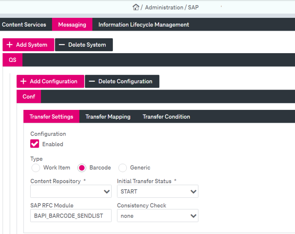This screenshot has width=295, height=234.
Task: Open the Content Repository dropdown
Action: 71,191
